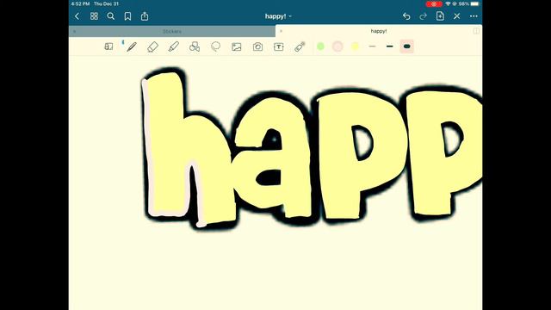Viewport: 551px width, 310px height.
Task: Select the Highlighter tool
Action: [174, 46]
